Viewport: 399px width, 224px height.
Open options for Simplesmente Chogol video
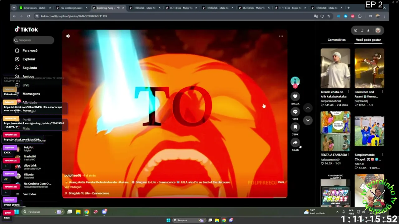(383, 155)
